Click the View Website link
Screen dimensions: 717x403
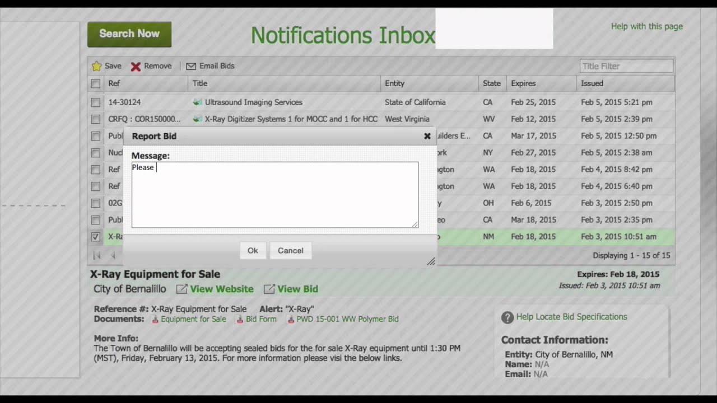click(x=222, y=289)
